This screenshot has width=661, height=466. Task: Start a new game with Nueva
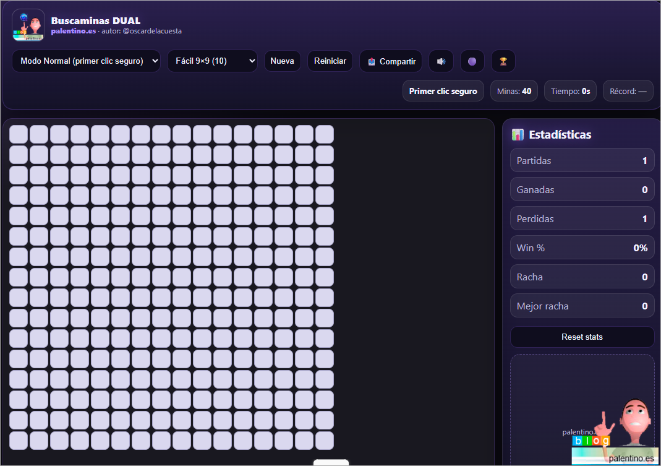coord(282,61)
